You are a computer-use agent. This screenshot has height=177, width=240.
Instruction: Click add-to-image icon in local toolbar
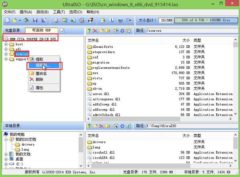point(116,126)
